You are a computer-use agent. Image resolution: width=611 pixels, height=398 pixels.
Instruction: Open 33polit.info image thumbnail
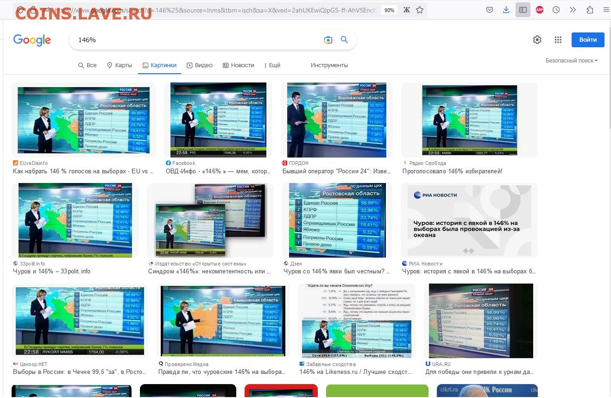pos(75,221)
